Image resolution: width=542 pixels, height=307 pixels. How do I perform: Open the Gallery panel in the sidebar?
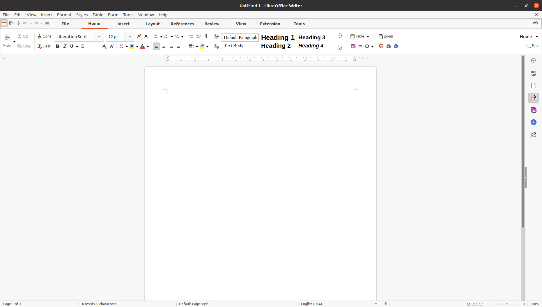click(x=533, y=110)
